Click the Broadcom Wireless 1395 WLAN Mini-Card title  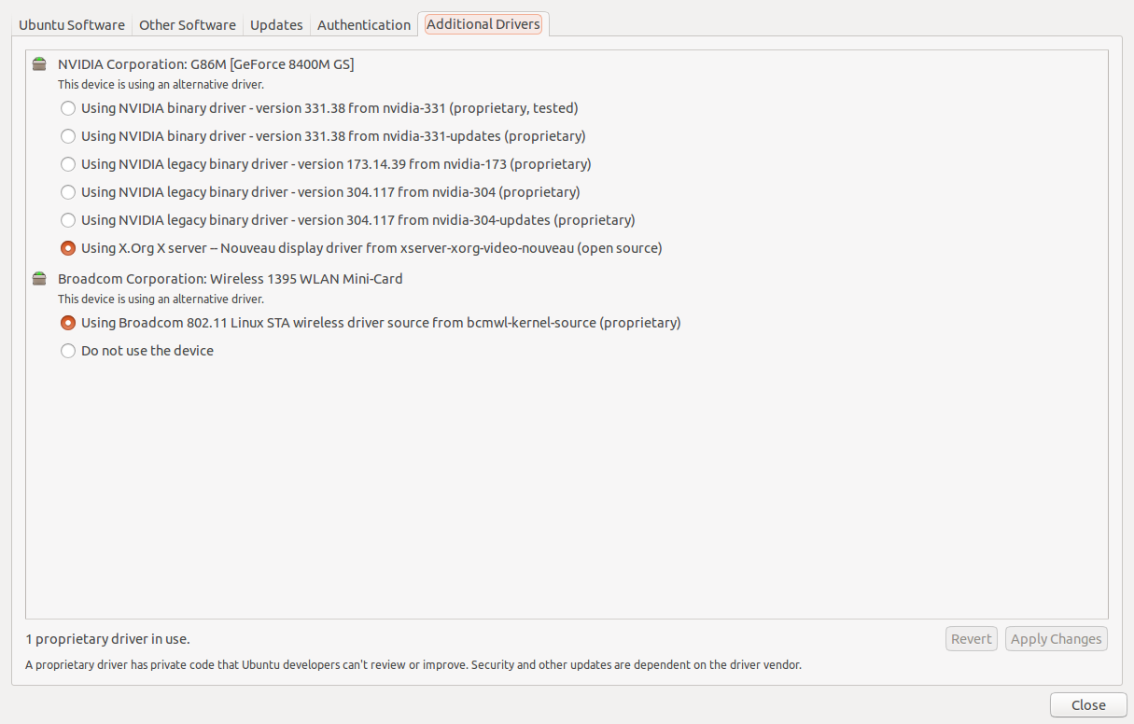click(x=231, y=279)
